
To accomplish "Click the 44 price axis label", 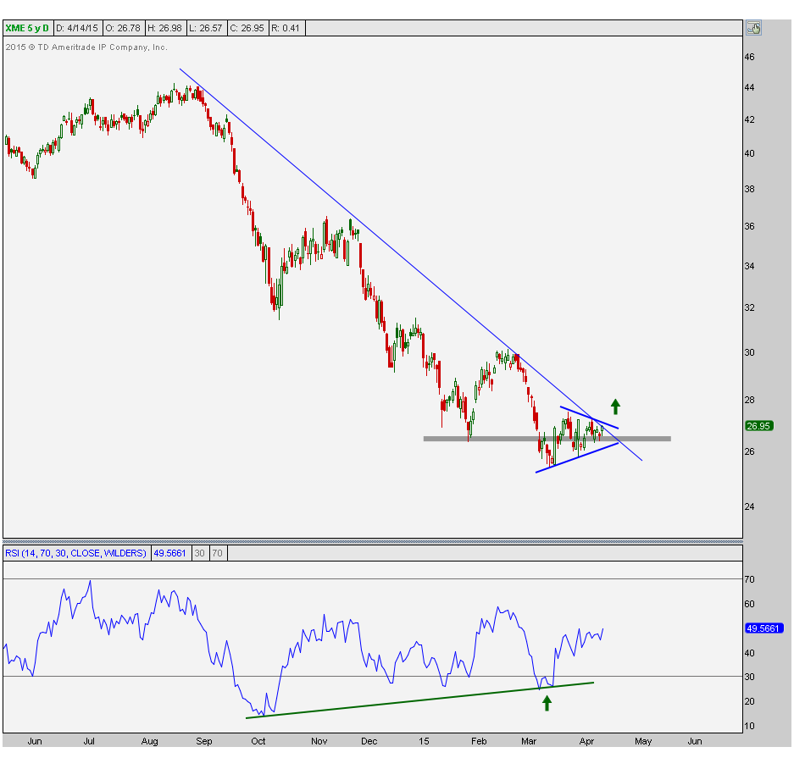I will (x=749, y=87).
